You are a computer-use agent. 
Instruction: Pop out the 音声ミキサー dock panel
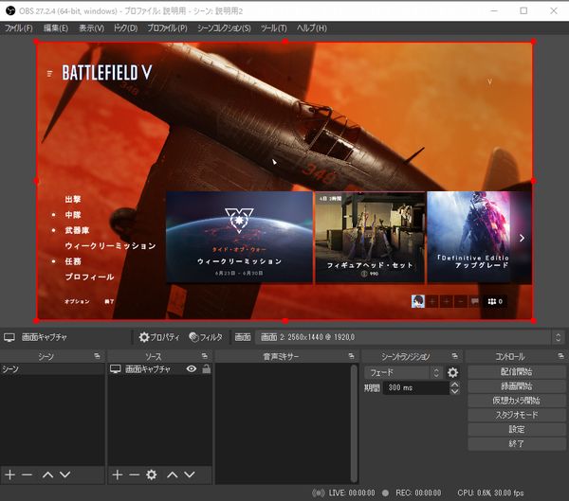pos(351,356)
